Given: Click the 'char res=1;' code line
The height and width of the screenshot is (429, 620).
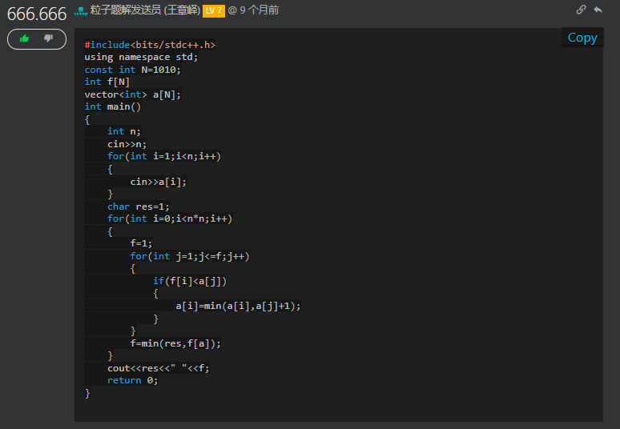Looking at the screenshot, I should pyautogui.click(x=139, y=206).
